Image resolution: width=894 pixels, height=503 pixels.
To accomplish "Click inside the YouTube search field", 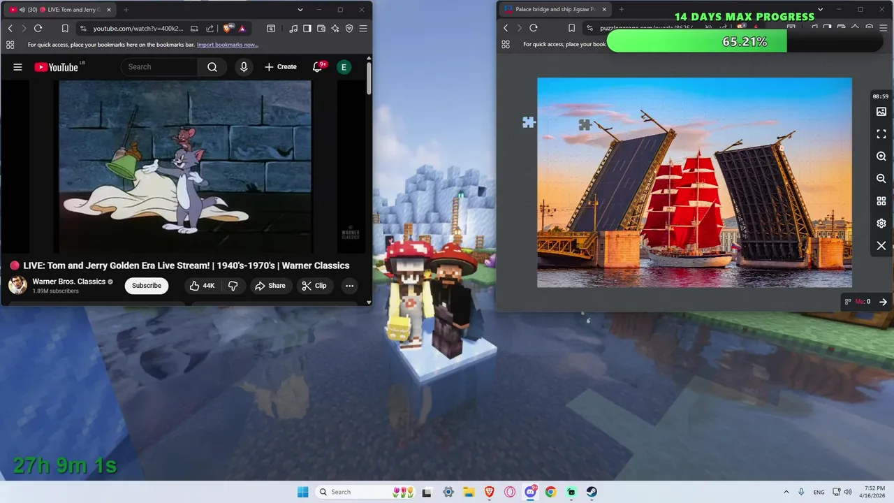I will pos(160,67).
